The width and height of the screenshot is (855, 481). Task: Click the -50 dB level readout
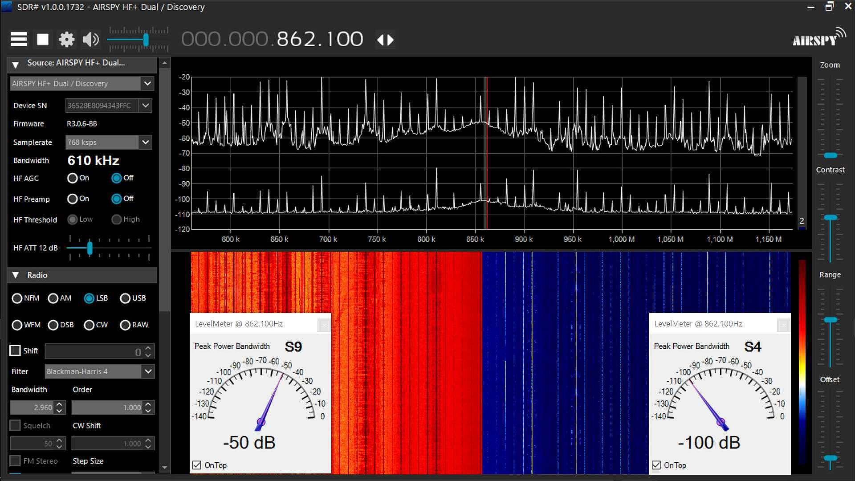pyautogui.click(x=249, y=443)
